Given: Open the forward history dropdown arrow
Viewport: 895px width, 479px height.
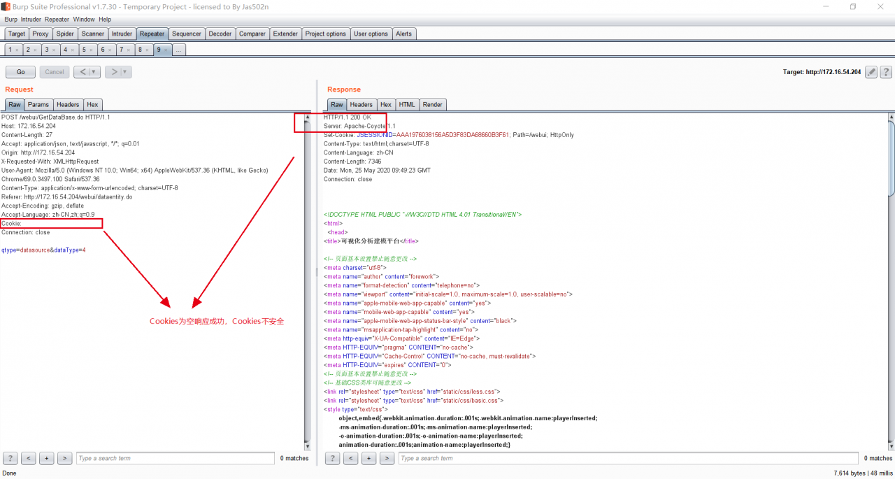Looking at the screenshot, I should (126, 72).
